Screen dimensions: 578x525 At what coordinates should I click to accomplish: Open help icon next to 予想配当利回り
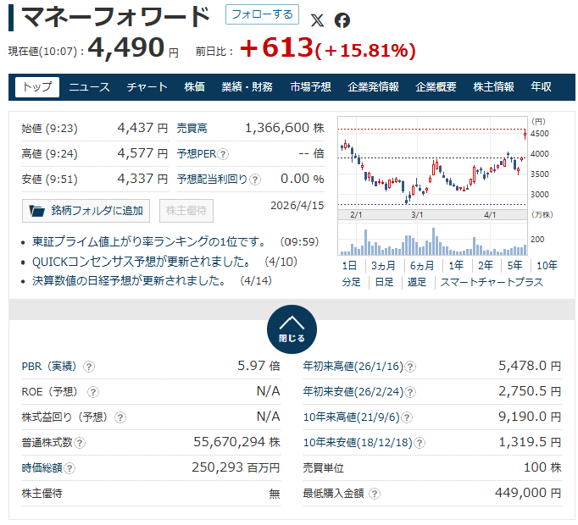coord(255,180)
